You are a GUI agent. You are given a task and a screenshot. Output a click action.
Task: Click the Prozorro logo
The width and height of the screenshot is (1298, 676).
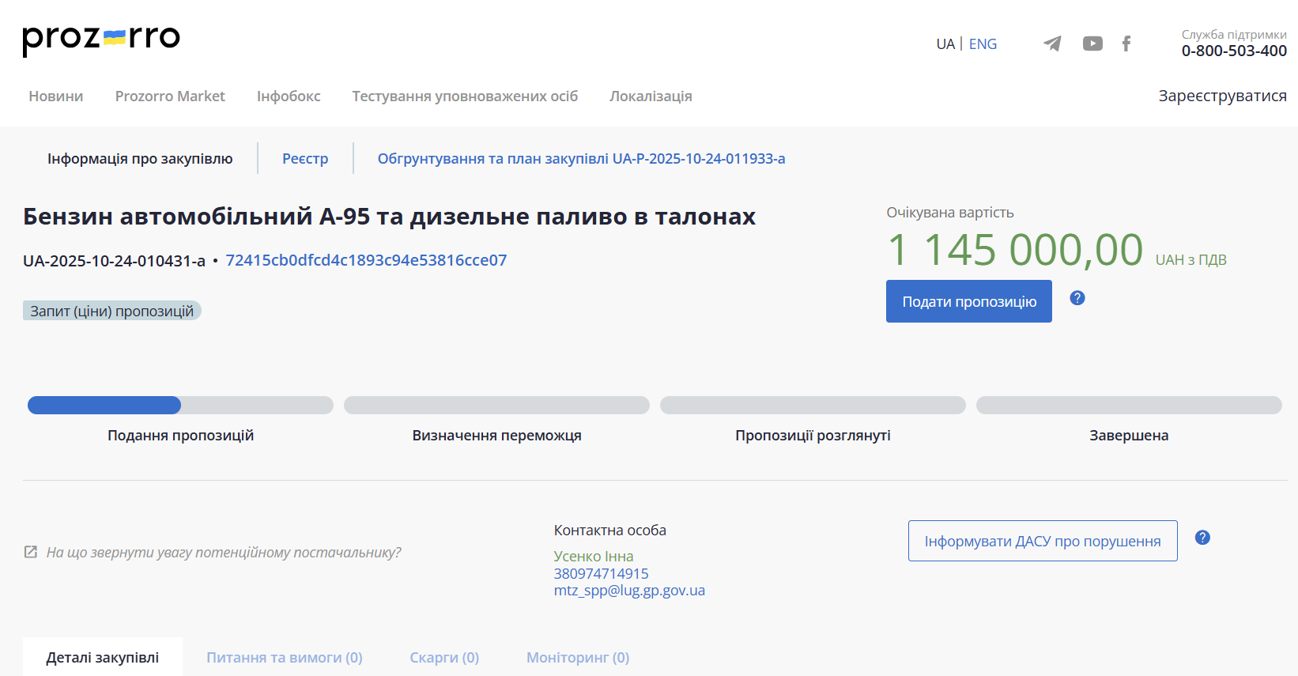coord(101,39)
